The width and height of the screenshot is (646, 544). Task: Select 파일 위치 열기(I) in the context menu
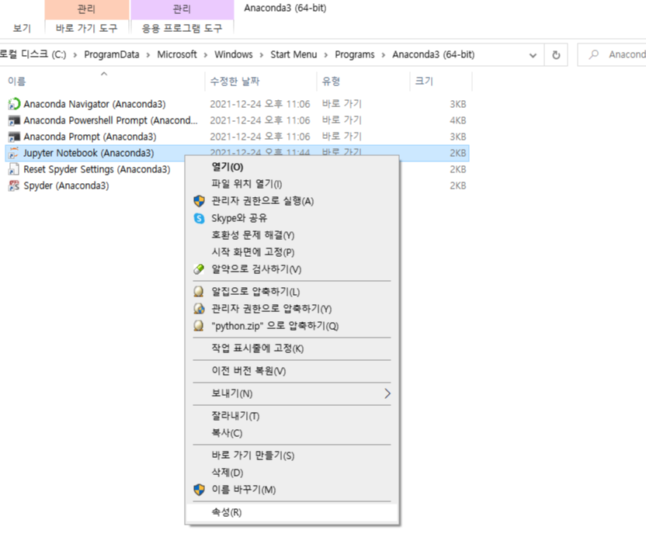(292, 184)
